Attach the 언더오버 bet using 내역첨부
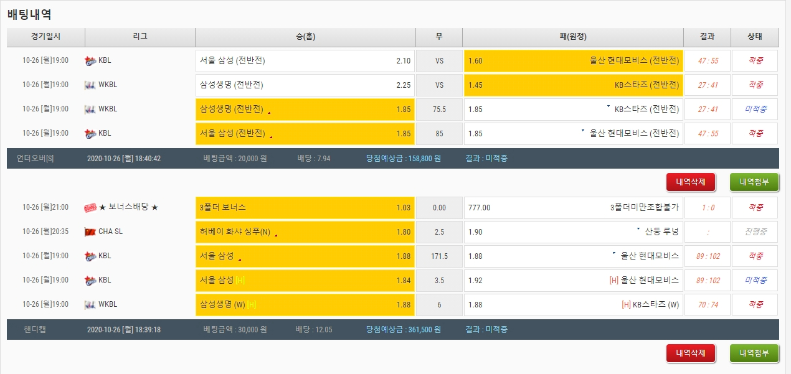 pos(754,182)
